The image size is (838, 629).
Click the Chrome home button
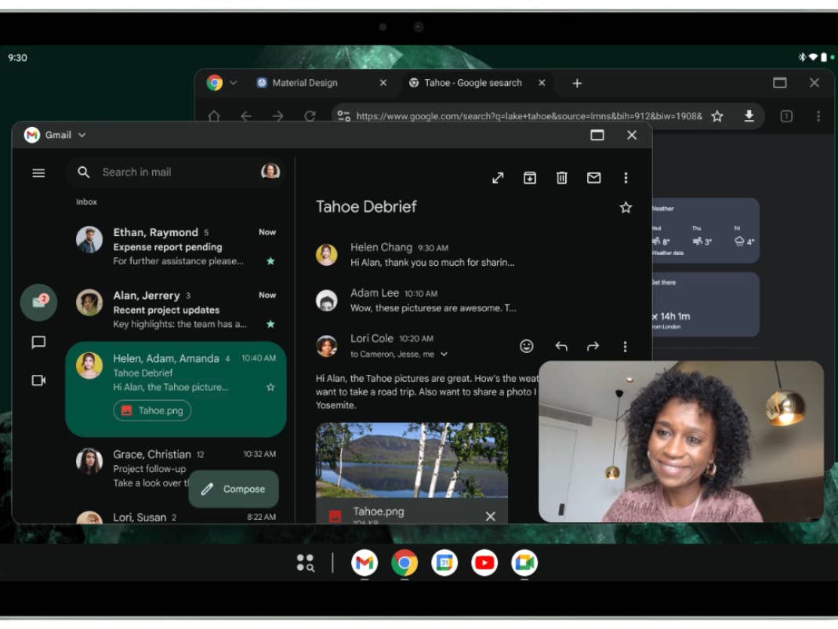tap(214, 116)
